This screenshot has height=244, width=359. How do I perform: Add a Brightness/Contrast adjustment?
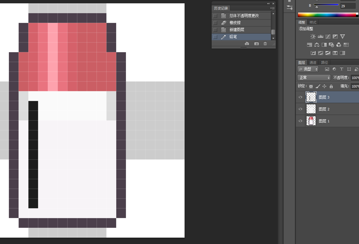tap(313, 36)
